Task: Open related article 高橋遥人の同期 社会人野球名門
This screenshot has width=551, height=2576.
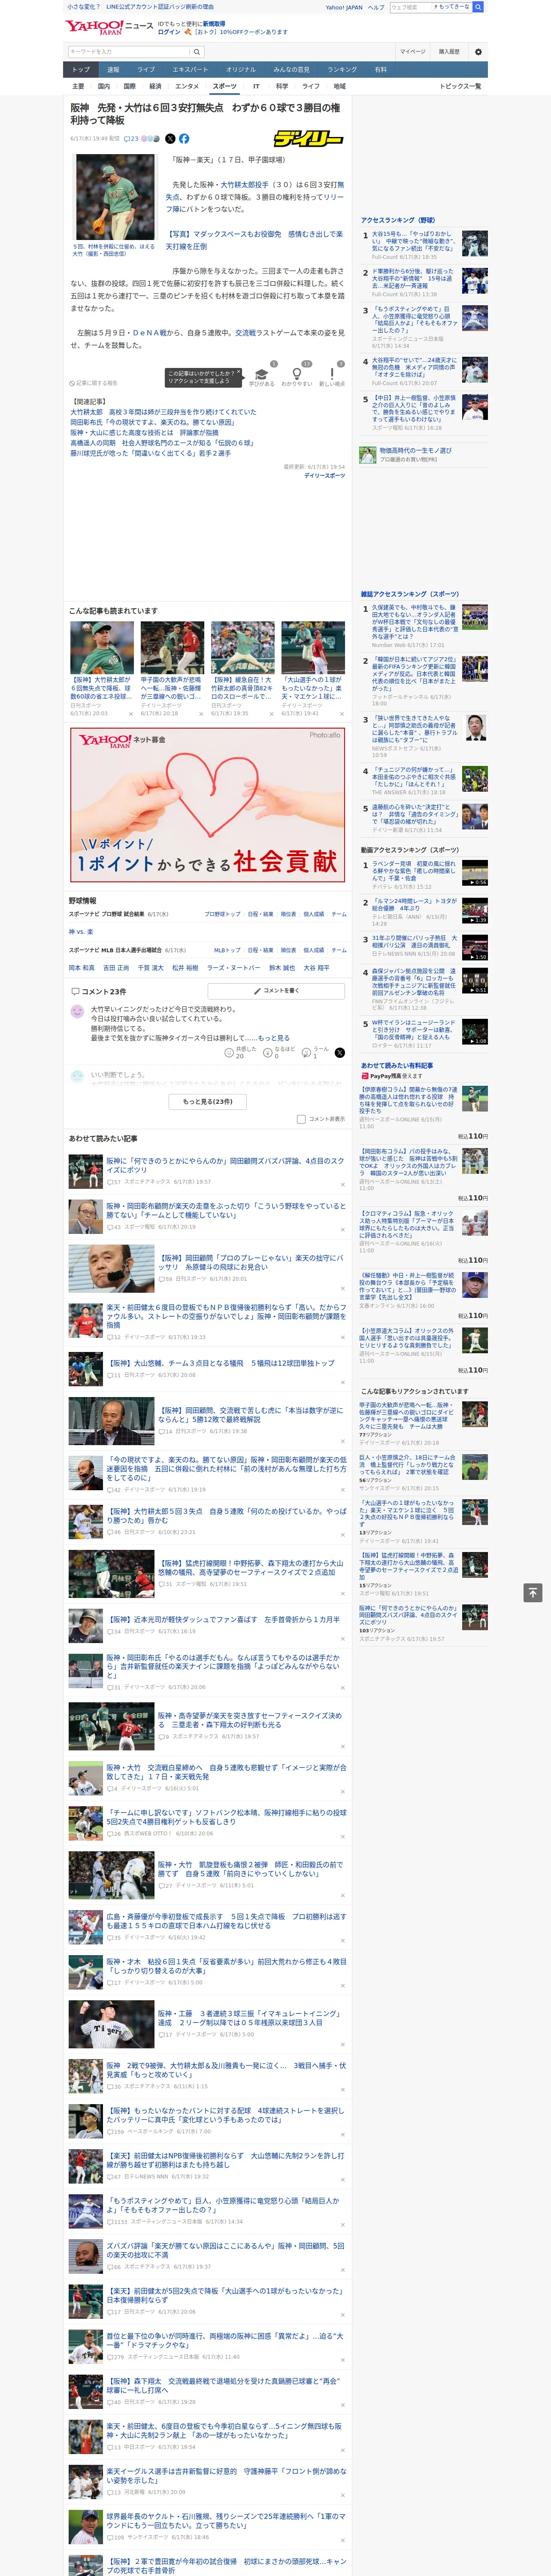Action: 162,443
